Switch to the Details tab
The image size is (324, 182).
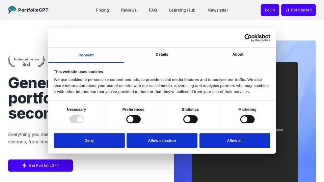click(x=162, y=54)
